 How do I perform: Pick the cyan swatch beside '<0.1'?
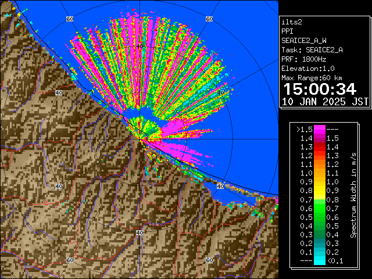point(320,260)
